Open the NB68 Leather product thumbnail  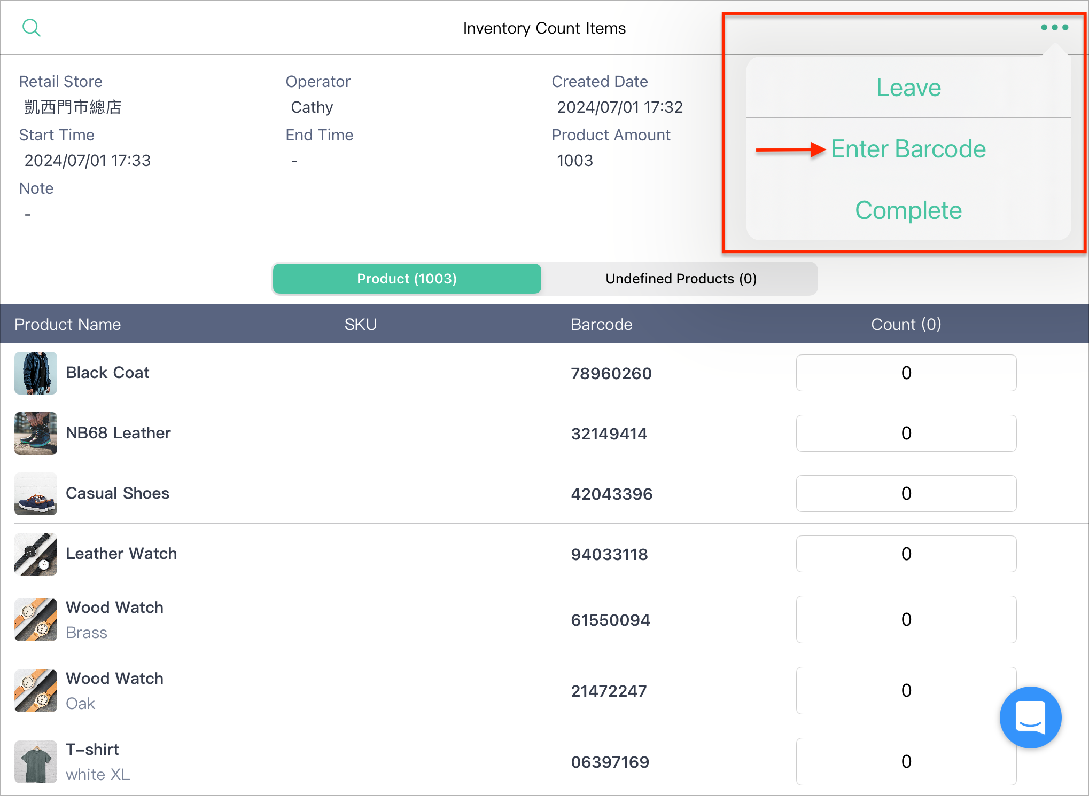click(36, 433)
